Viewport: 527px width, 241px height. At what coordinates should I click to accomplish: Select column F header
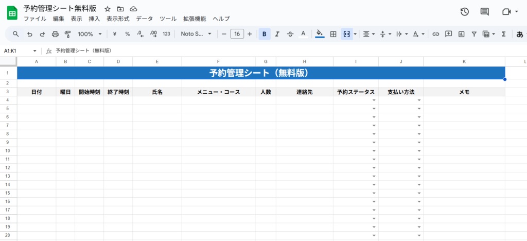(218, 61)
